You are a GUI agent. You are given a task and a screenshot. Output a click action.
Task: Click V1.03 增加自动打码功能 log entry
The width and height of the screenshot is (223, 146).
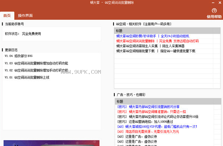36,63
